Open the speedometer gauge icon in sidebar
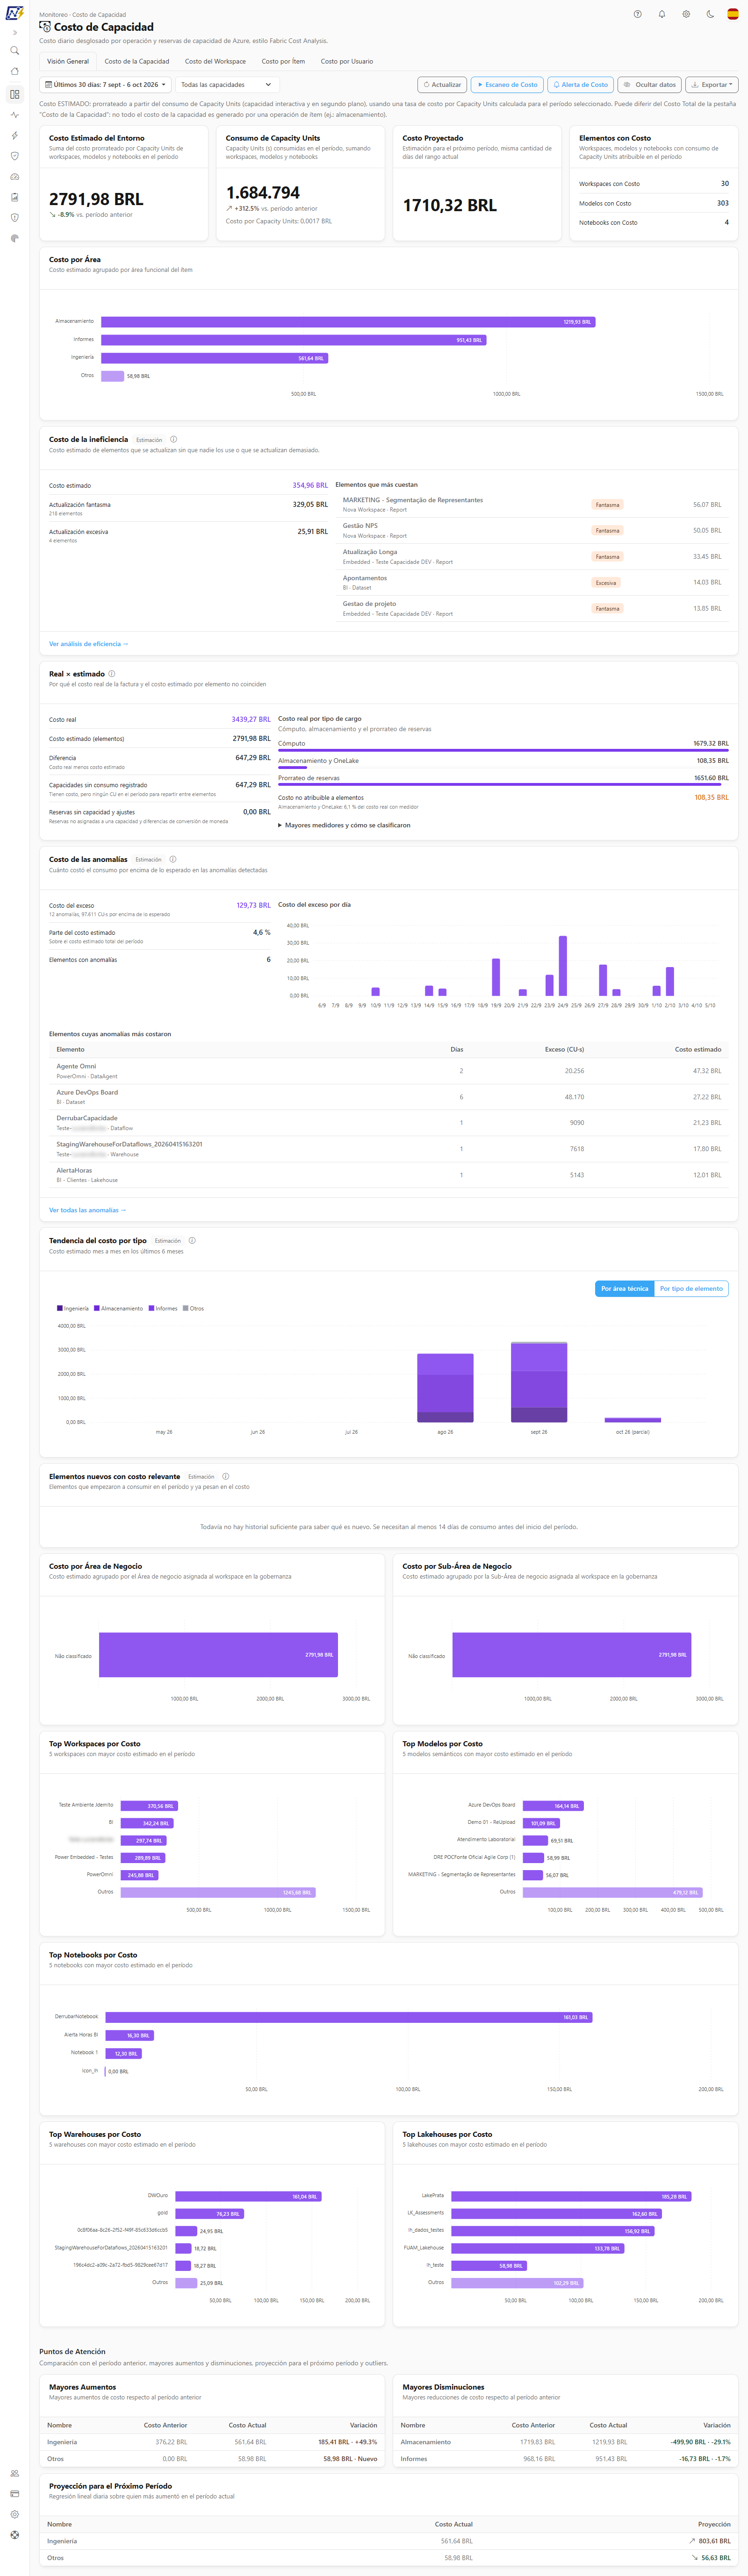This screenshot has height=2576, width=748. 14,176
